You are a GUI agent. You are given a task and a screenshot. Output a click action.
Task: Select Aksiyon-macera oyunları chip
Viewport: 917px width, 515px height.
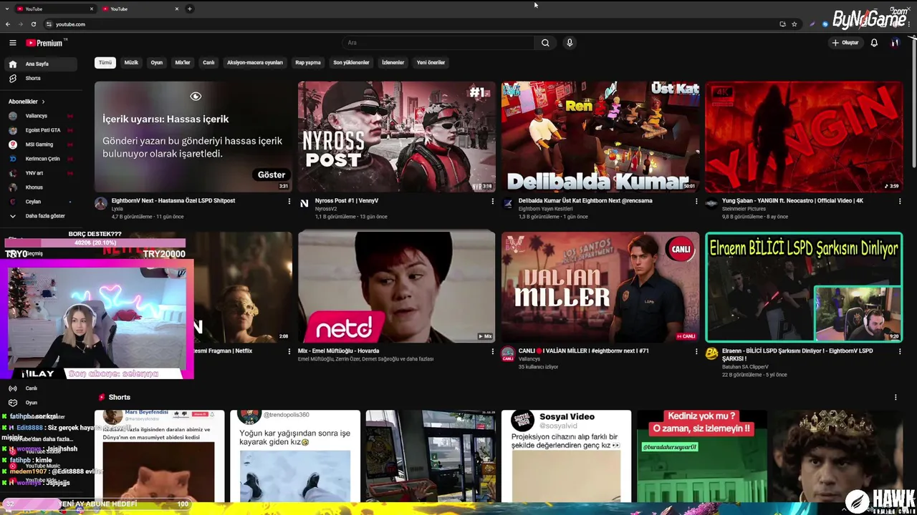[255, 63]
